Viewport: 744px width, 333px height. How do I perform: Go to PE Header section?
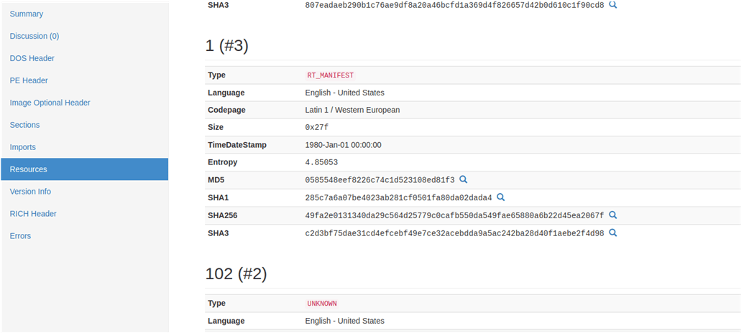tap(29, 80)
